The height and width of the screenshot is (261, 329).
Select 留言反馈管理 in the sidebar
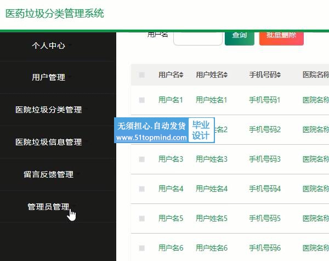click(x=48, y=174)
